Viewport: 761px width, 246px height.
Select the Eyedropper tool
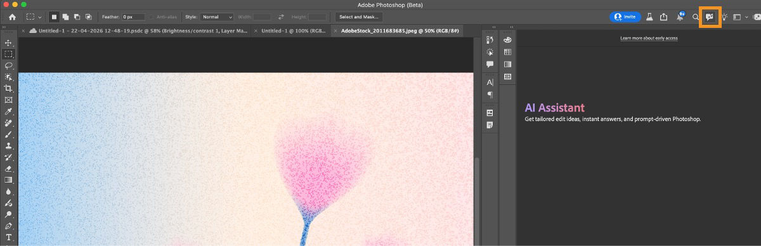9,112
